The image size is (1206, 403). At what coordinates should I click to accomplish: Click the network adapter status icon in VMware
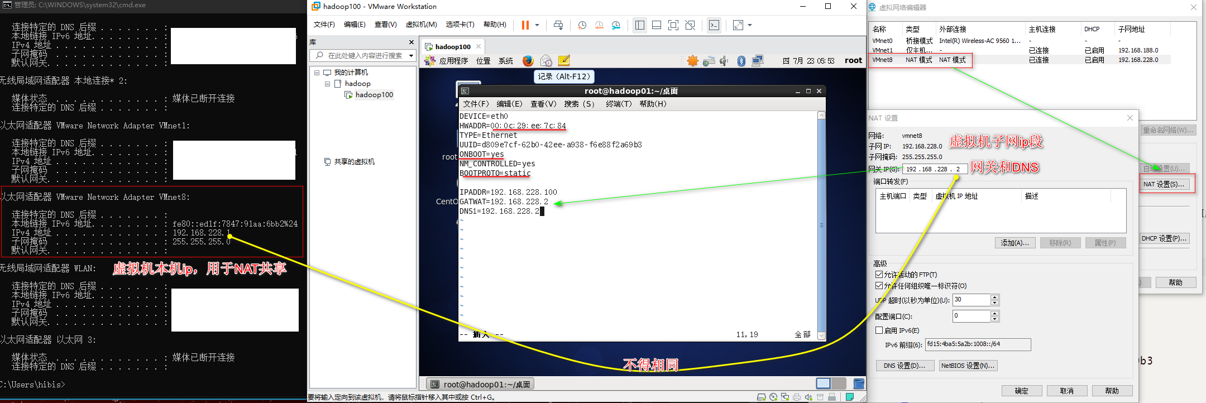pyautogui.click(x=785, y=397)
